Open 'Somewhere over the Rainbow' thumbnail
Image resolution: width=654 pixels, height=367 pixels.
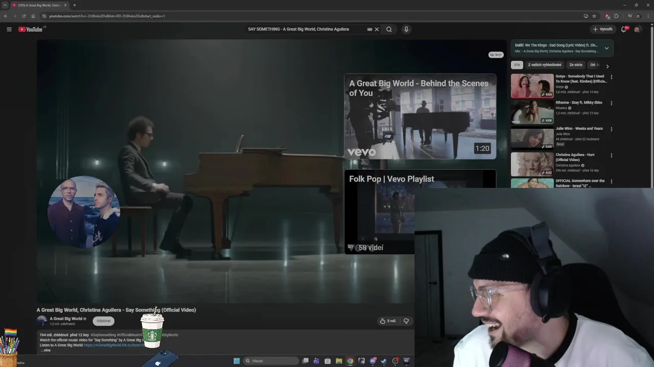tap(532, 183)
